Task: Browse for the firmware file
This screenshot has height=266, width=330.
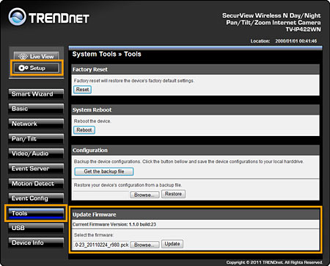Action: click(x=144, y=245)
